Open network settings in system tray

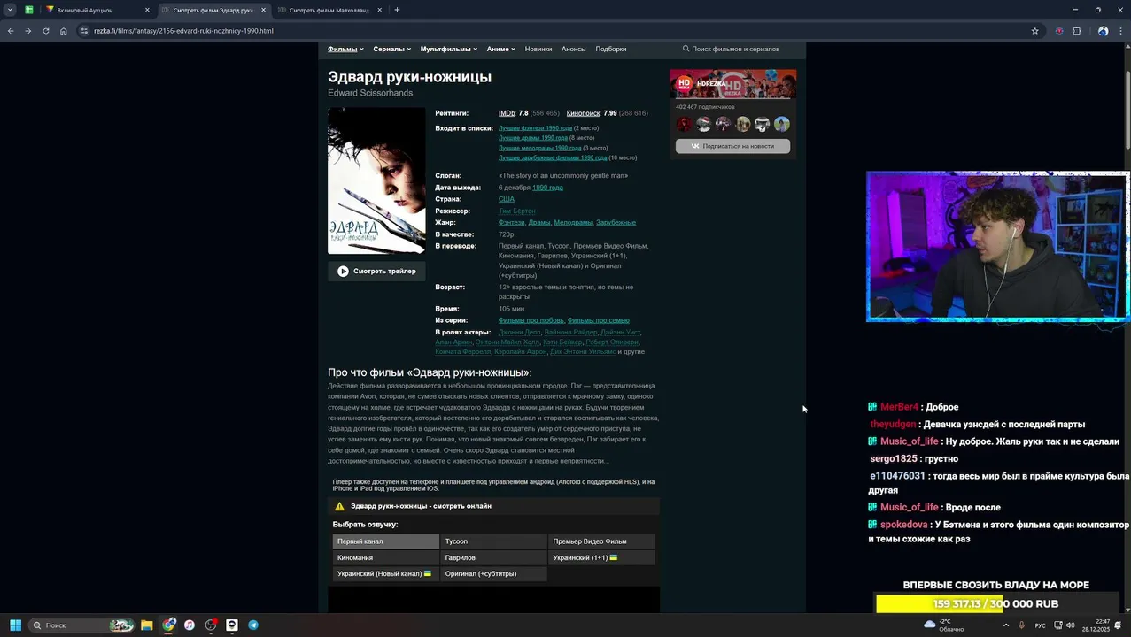1057,625
